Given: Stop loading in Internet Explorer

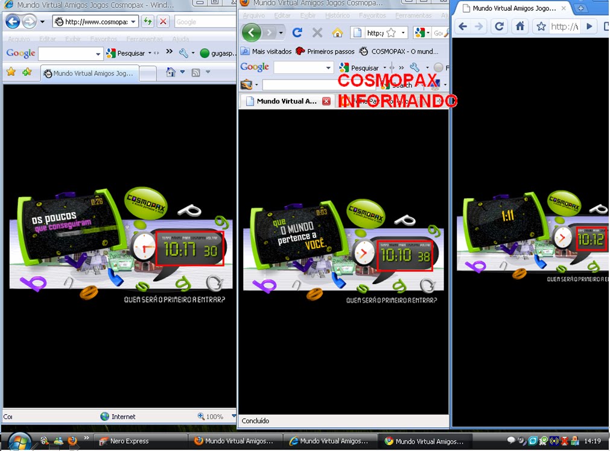Looking at the screenshot, I should pos(163,21).
